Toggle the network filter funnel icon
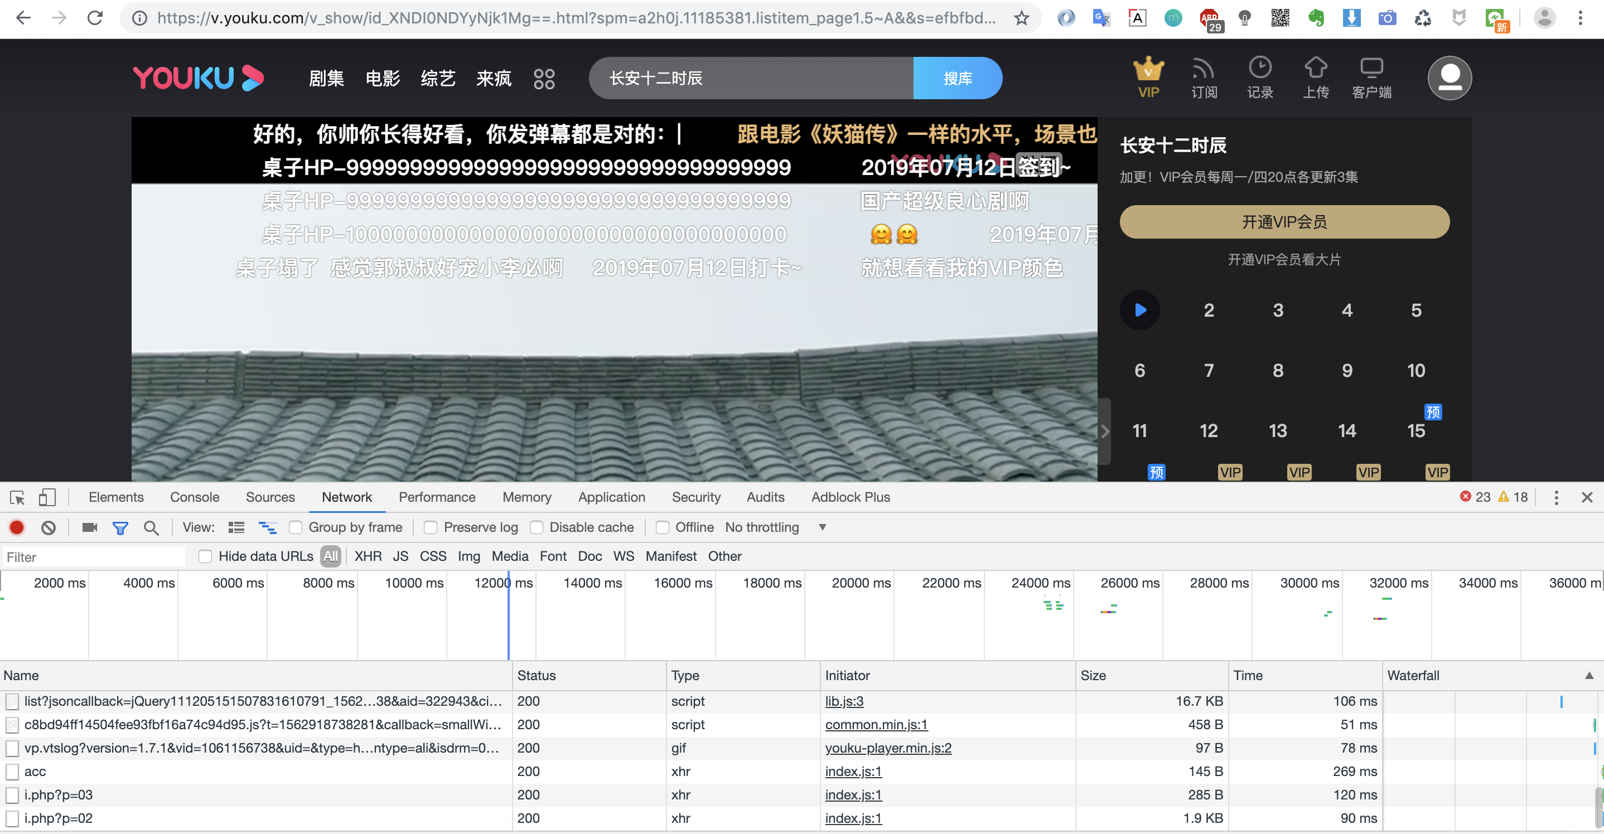The image size is (1604, 834). 120,528
